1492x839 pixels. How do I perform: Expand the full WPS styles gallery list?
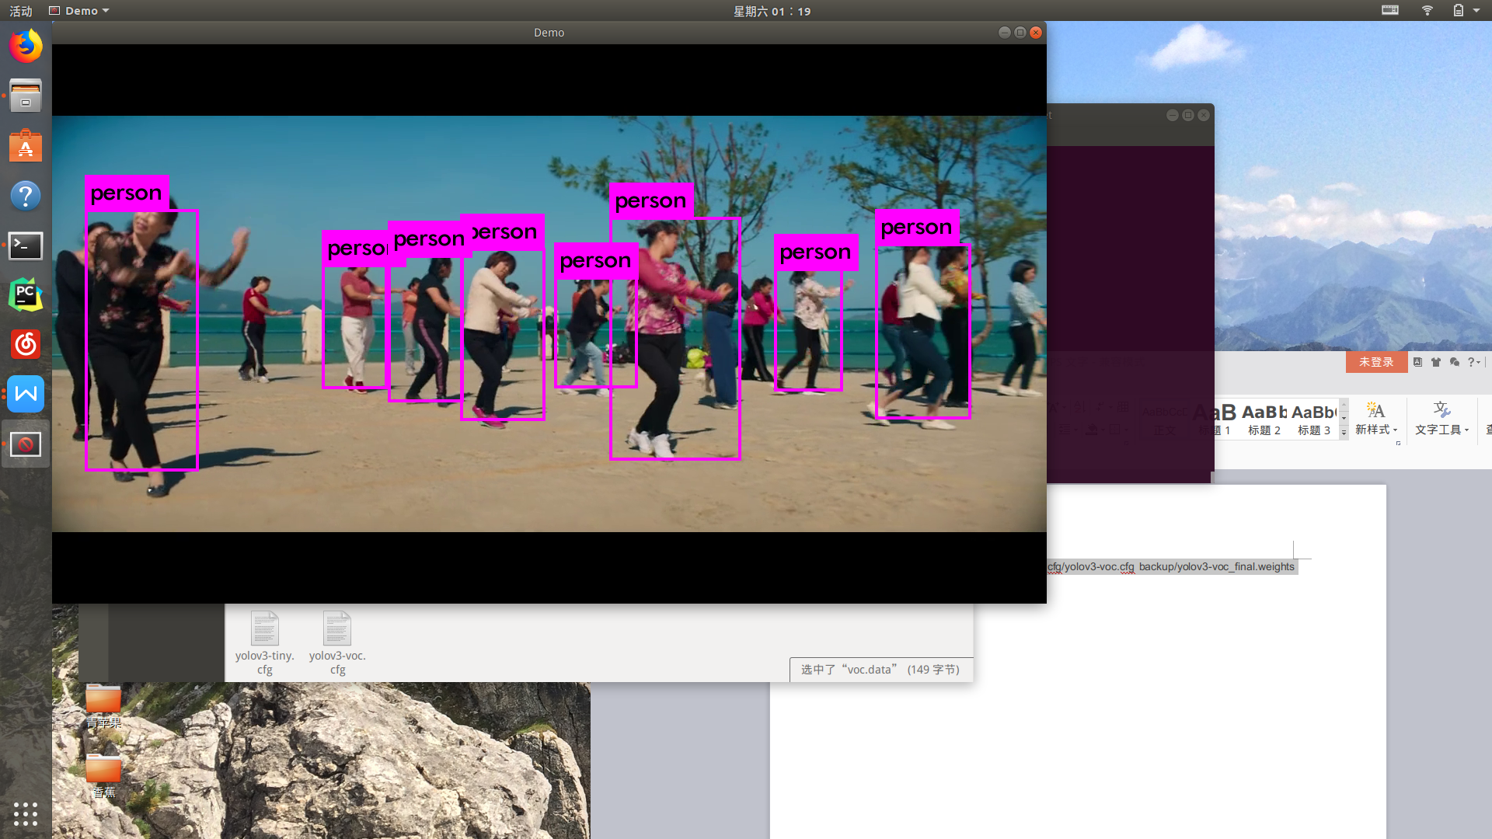pyautogui.click(x=1344, y=433)
